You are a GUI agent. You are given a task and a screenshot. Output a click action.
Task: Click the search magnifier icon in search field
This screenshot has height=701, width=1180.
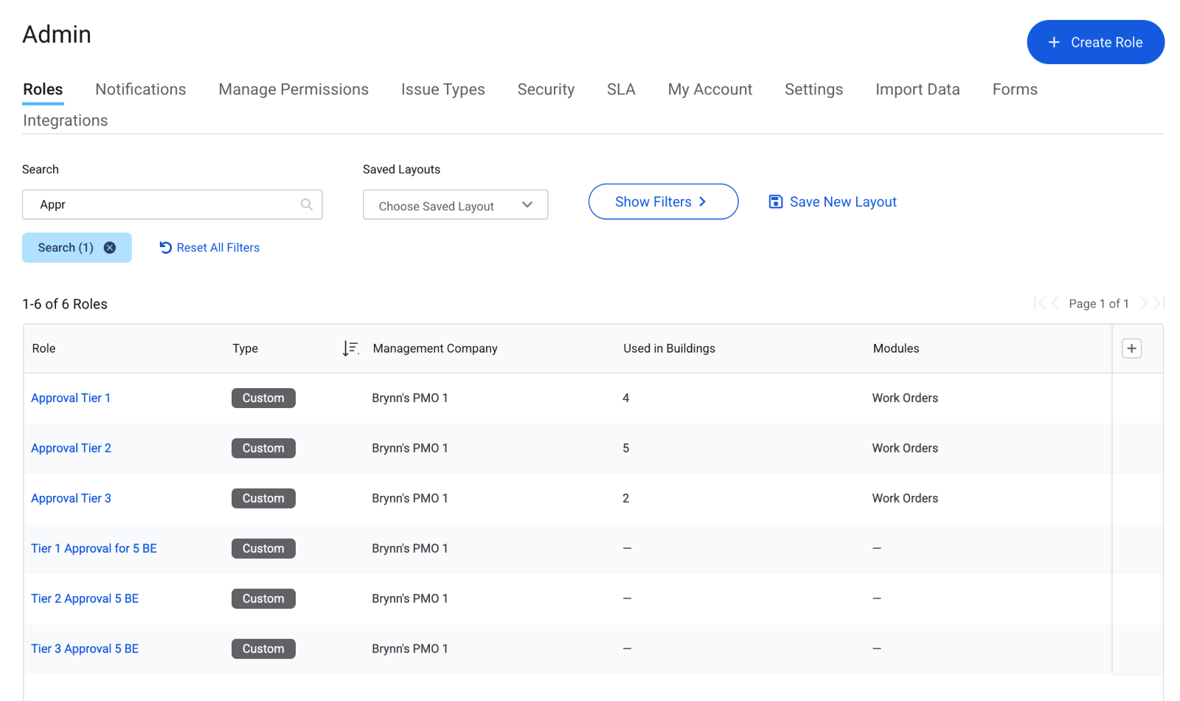coord(307,204)
